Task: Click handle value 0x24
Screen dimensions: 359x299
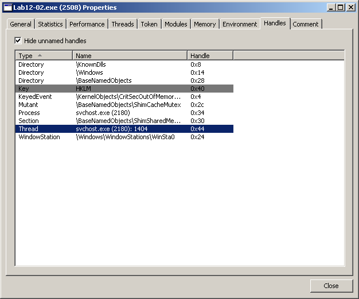Action: pos(197,137)
